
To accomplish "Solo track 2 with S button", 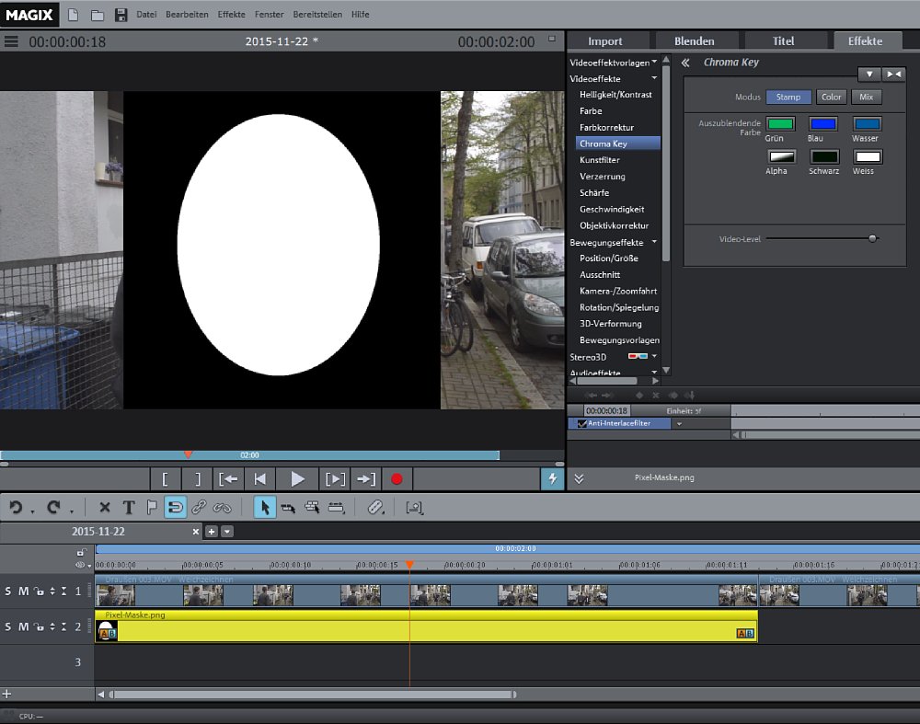I will tap(8, 626).
